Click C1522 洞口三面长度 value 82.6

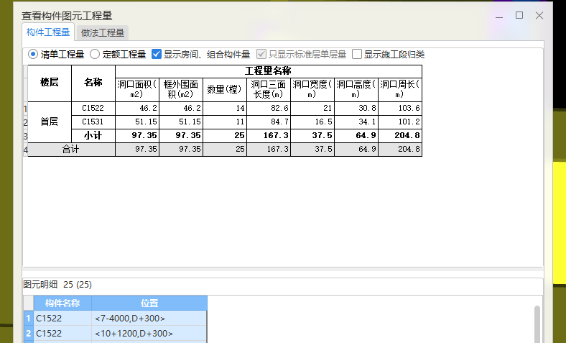coord(269,109)
